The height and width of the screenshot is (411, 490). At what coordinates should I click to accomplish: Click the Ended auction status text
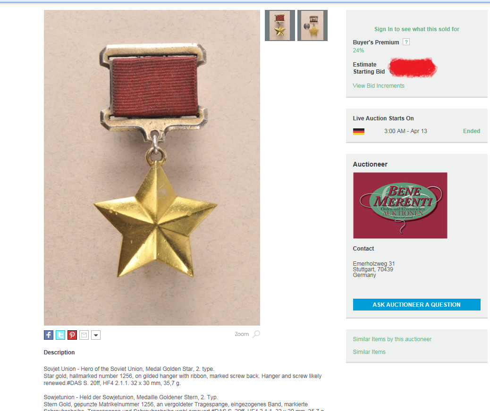[x=471, y=131]
